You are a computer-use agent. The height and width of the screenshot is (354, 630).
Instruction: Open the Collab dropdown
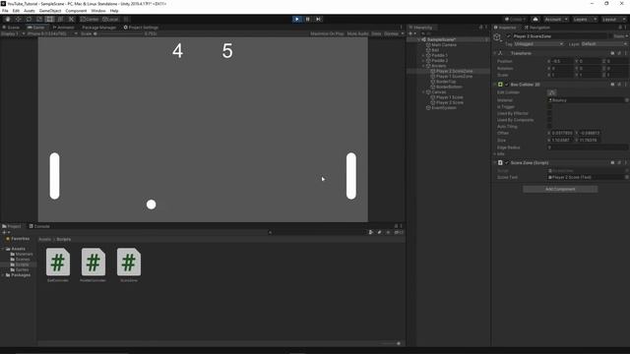[x=515, y=19]
